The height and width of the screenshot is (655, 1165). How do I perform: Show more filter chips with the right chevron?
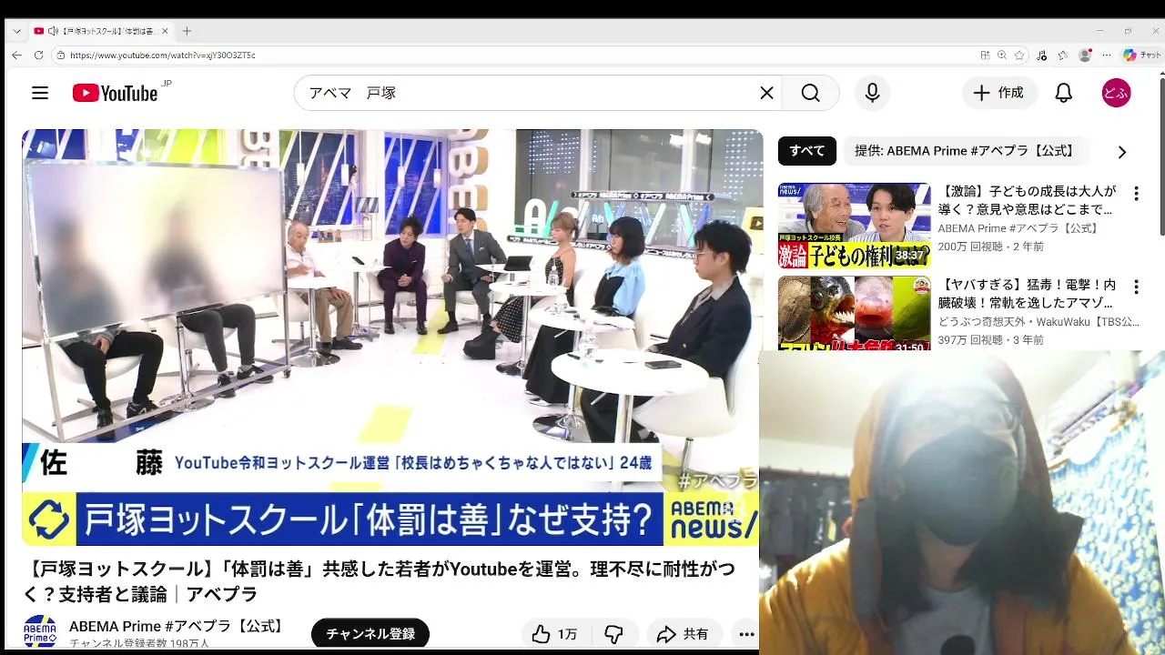(1121, 152)
